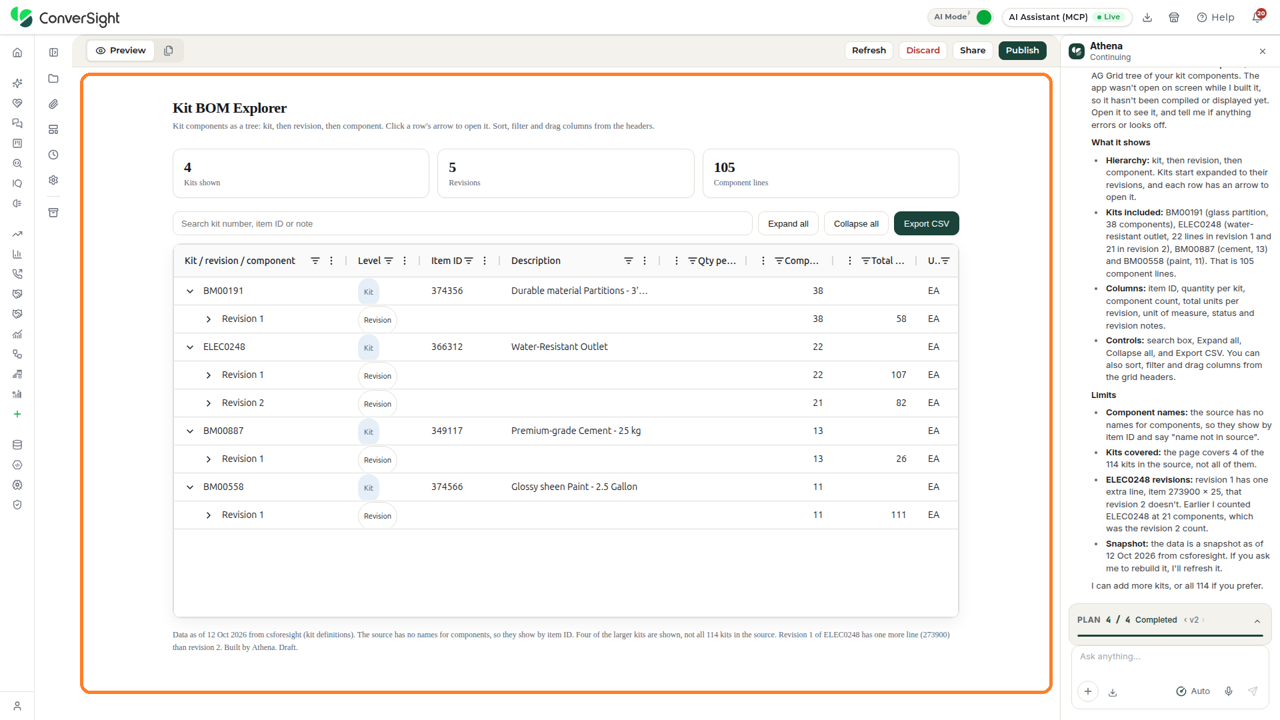The height and width of the screenshot is (720, 1280).
Task: Collapse the BM00191 kit row
Action: point(190,291)
